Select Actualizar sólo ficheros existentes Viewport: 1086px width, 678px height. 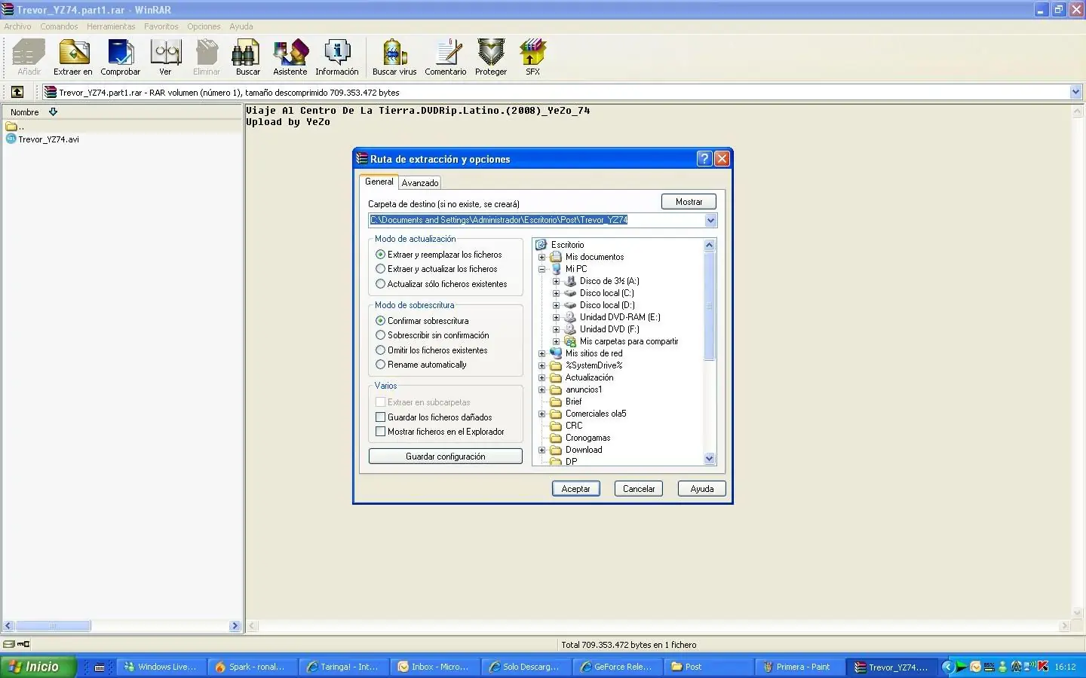(x=441, y=284)
